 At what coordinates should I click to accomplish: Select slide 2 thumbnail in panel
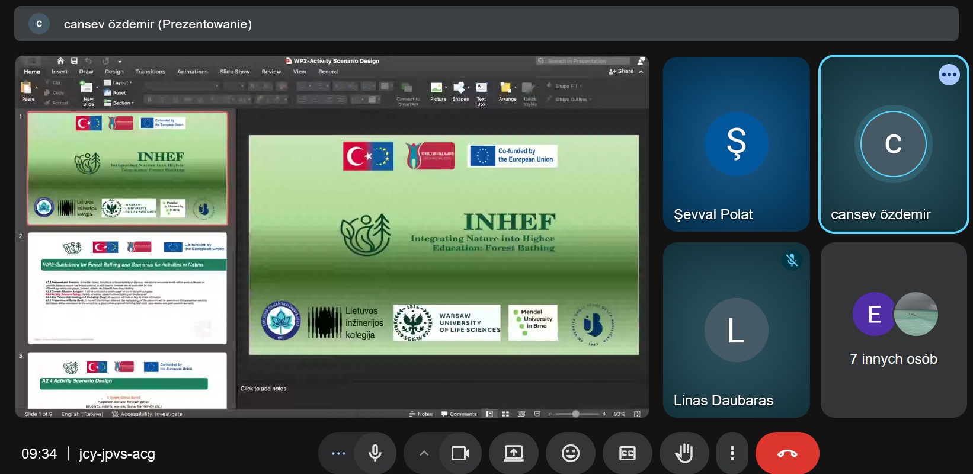coord(127,288)
